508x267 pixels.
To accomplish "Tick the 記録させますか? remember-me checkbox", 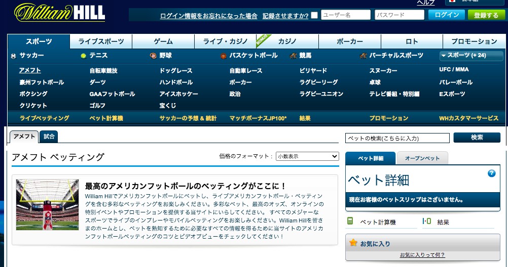I will coord(314,15).
